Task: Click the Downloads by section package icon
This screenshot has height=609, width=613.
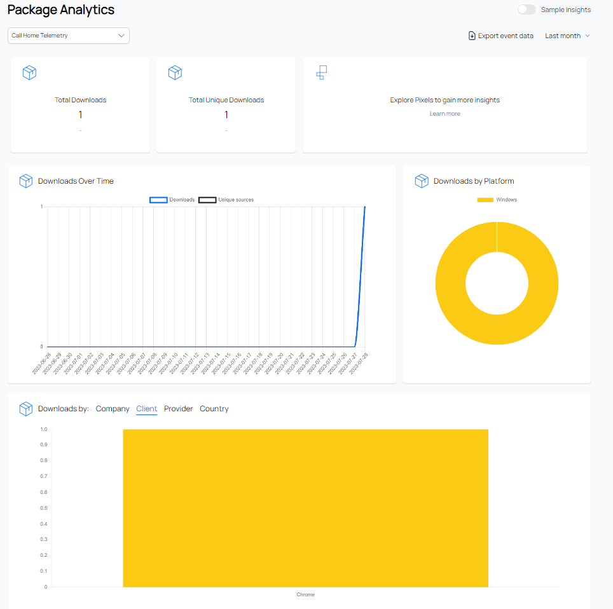Action: point(25,409)
